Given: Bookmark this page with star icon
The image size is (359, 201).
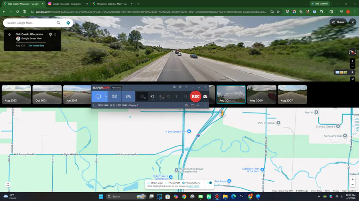Looking at the screenshot, I should pyautogui.click(x=278, y=12).
